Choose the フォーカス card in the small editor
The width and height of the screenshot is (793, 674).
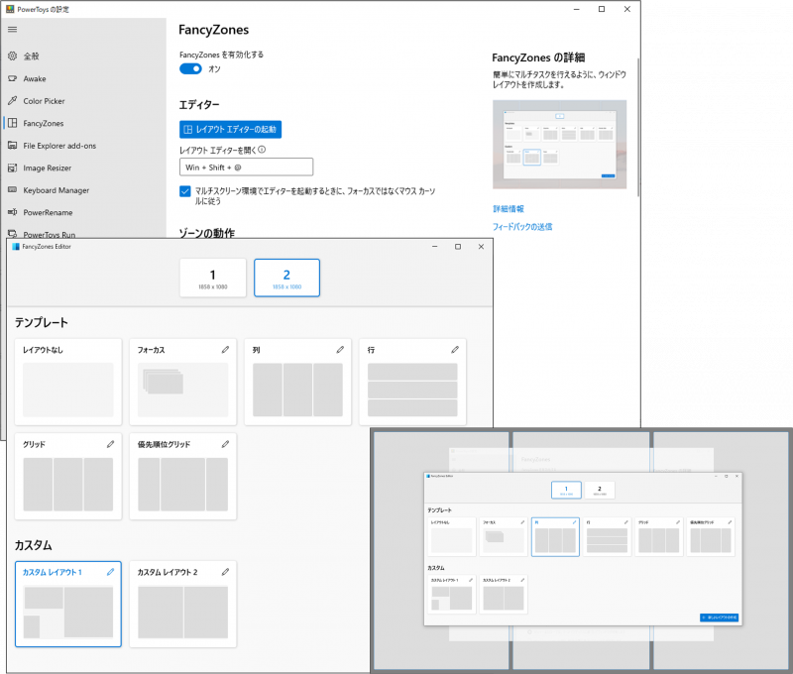[504, 536]
